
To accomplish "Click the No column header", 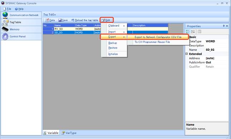I will (x=49, y=25).
